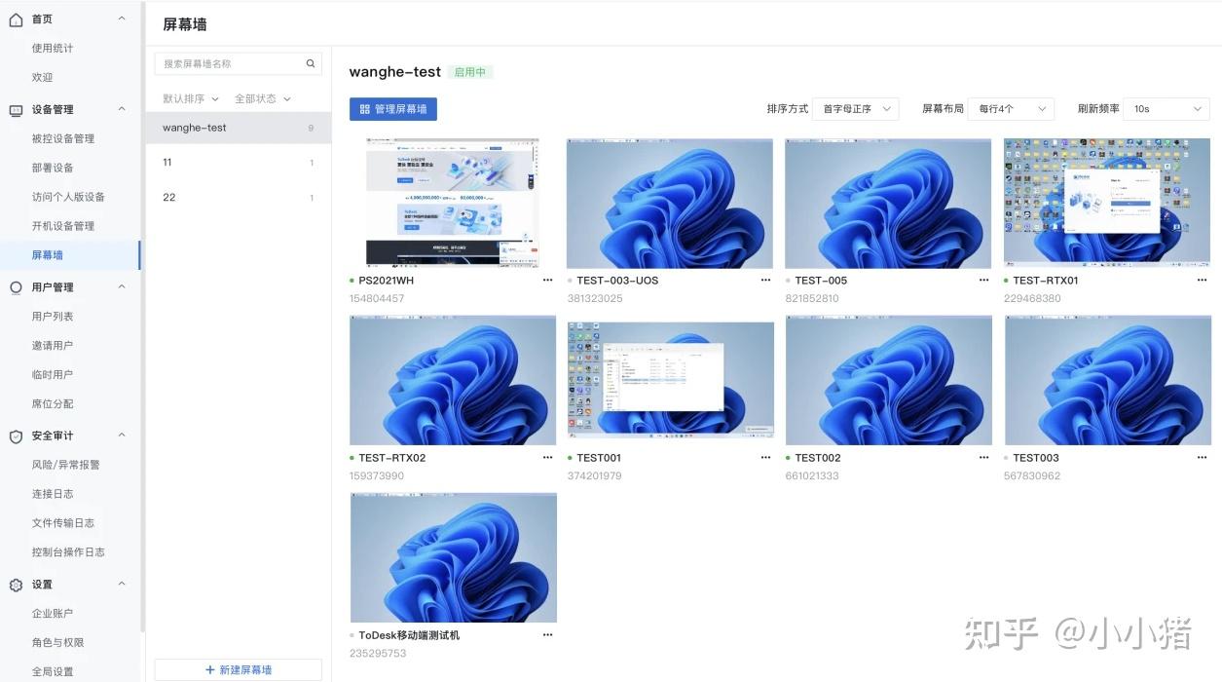The image size is (1222, 682).
Task: Collapse the 首页 section
Action: pyautogui.click(x=122, y=19)
